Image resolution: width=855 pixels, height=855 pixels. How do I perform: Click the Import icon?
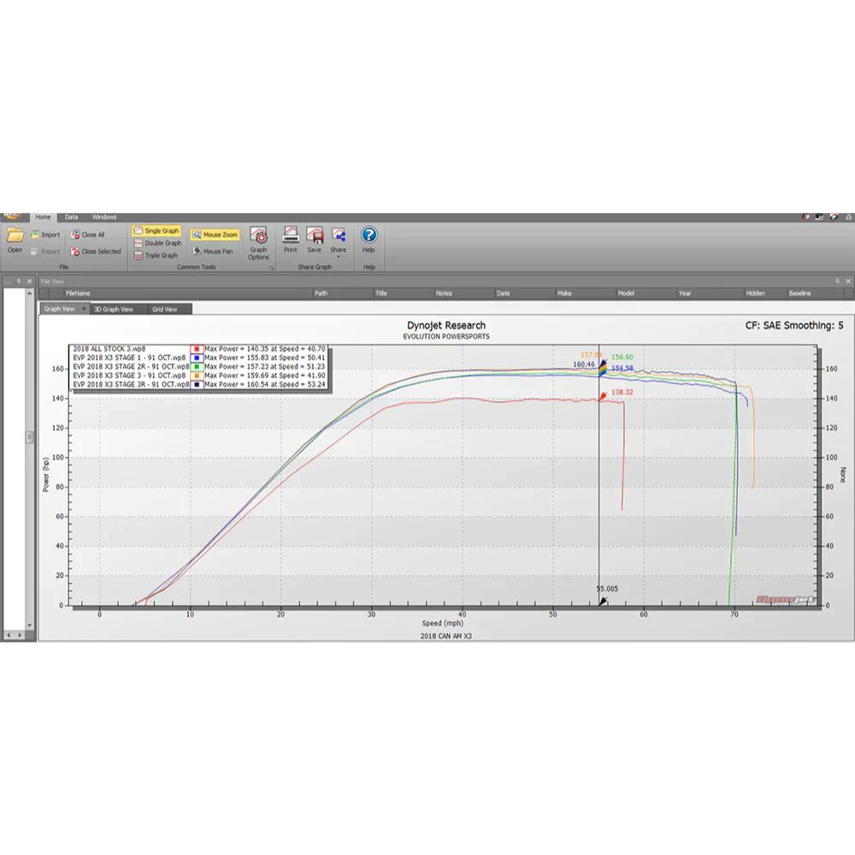[x=45, y=234]
